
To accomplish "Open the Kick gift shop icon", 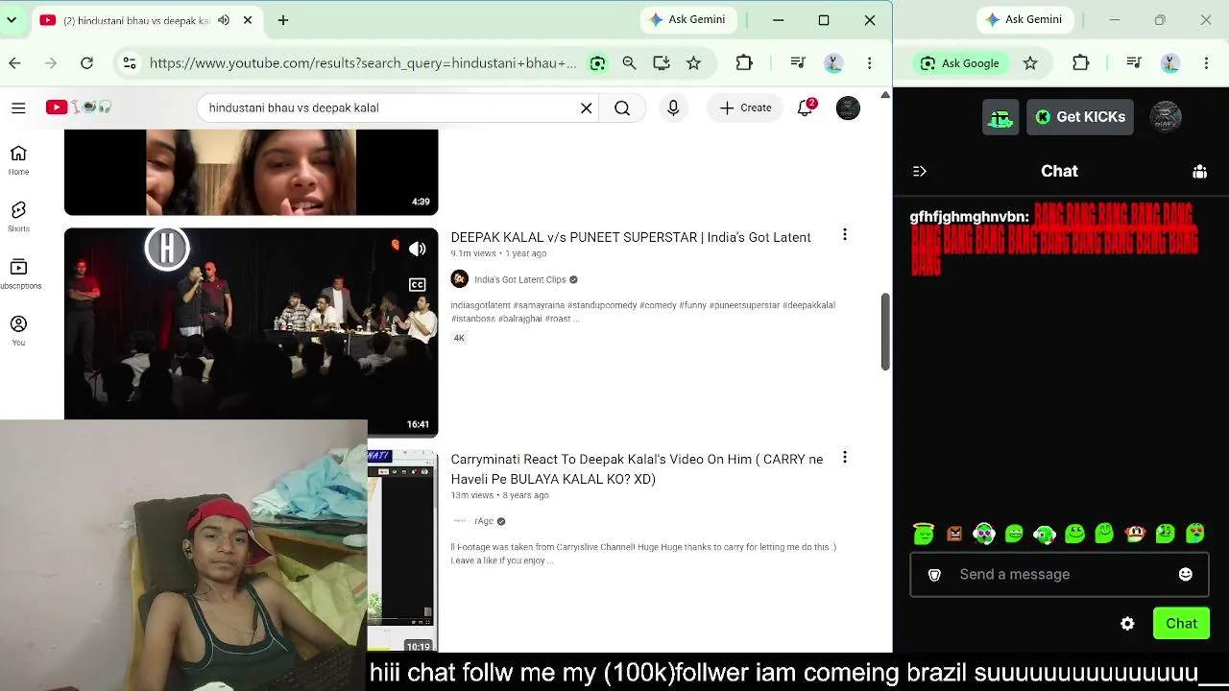I will pyautogui.click(x=1000, y=117).
